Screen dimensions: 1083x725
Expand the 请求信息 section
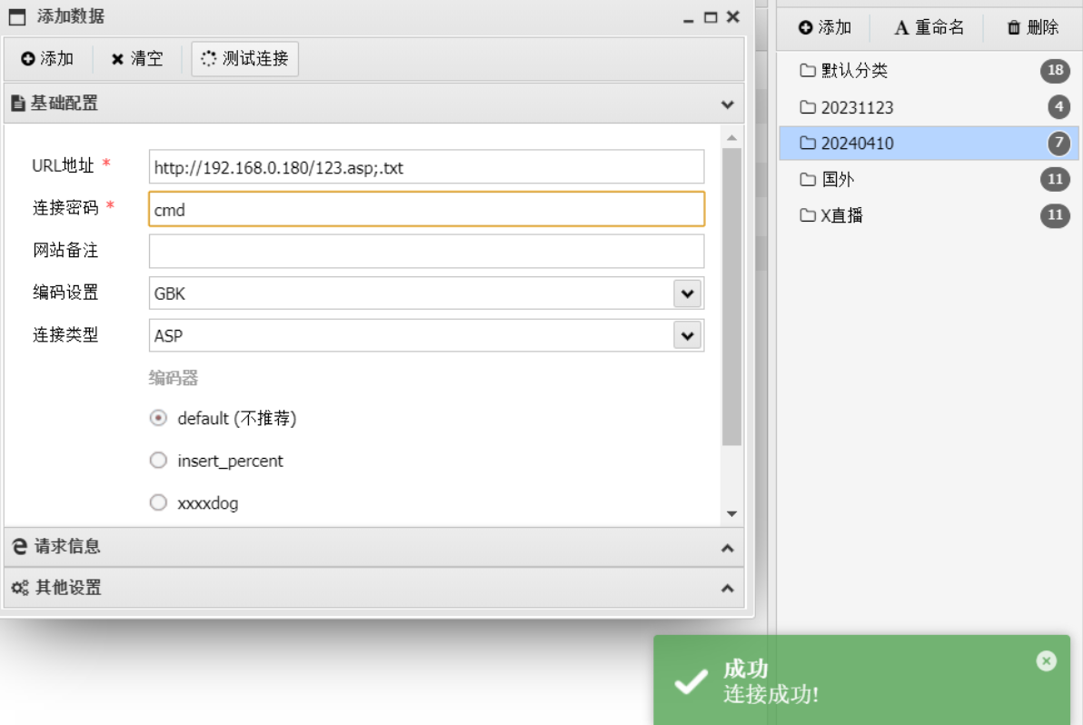[x=727, y=548]
